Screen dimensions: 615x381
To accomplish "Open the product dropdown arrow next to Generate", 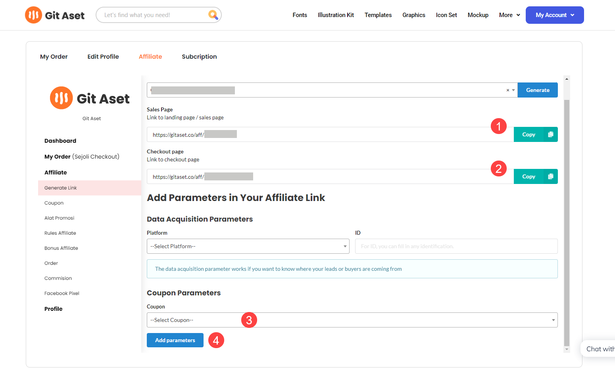I will point(513,90).
